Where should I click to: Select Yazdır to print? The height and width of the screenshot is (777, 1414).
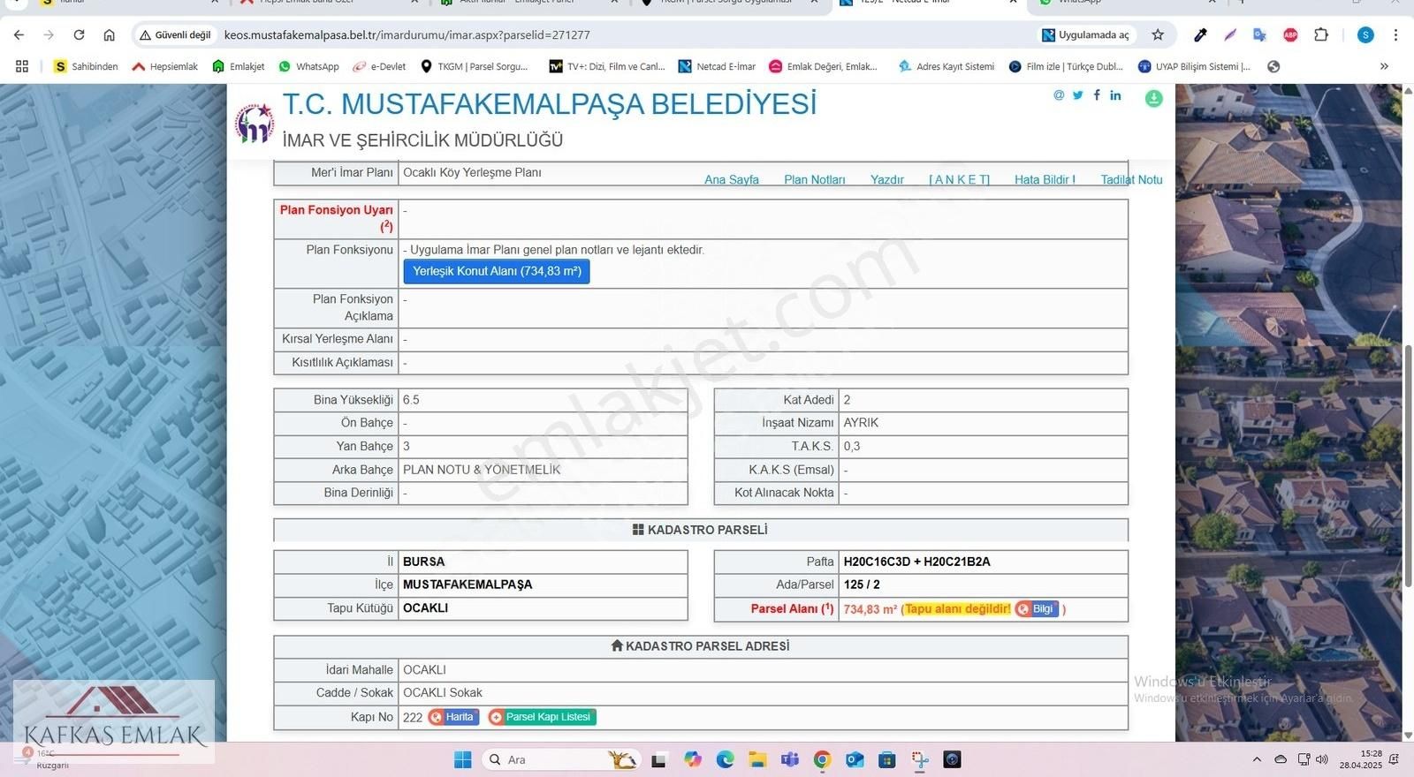point(887,179)
